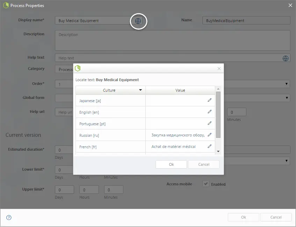Open the Culture column sort dropdown
296x227 pixels.
point(140,90)
